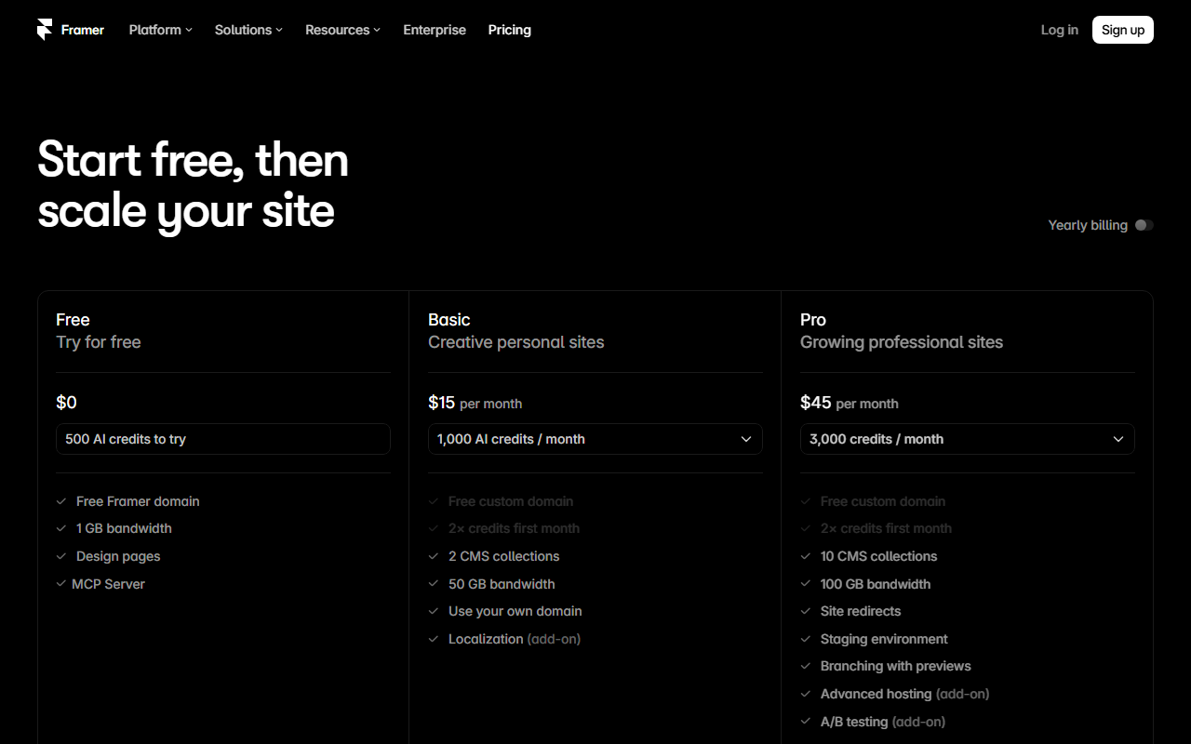This screenshot has width=1191, height=744.
Task: Click the Pro plan title
Action: pyautogui.click(x=813, y=320)
